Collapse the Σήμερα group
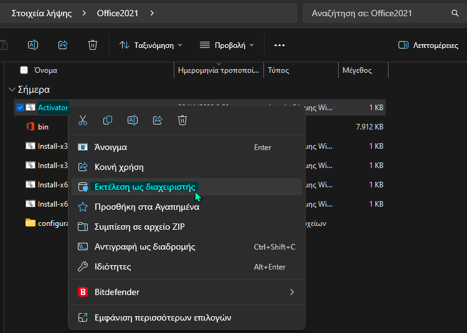The image size is (467, 333). (12, 89)
